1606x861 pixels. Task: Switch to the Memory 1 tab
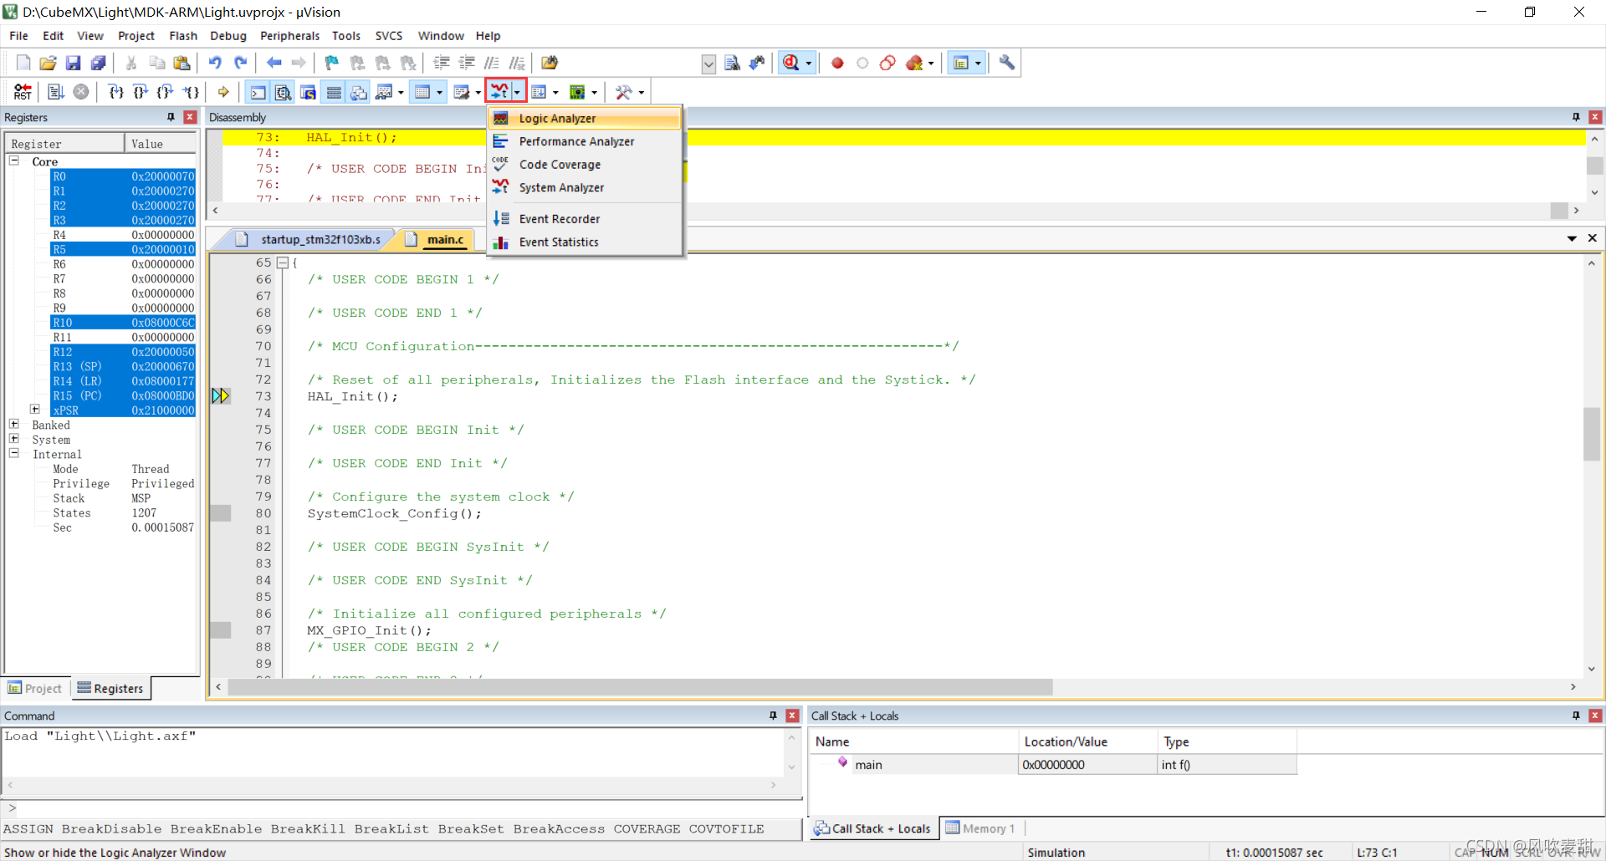pyautogui.click(x=979, y=828)
